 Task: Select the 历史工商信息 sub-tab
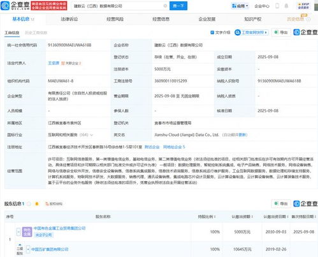tap(36, 33)
